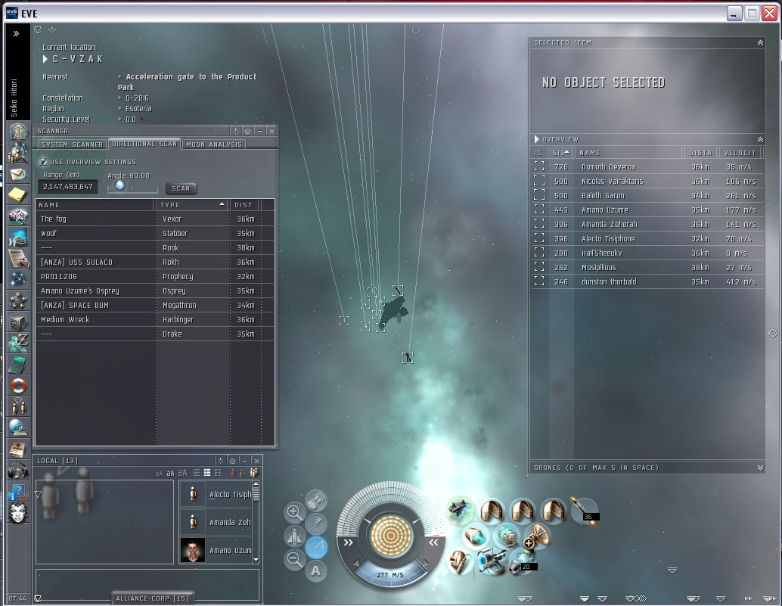
Task: Collapse the Selected Item panel chevron
Action: click(x=760, y=43)
